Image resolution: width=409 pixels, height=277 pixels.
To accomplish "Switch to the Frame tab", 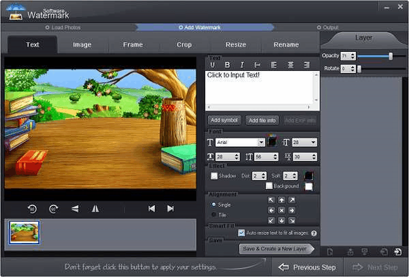I will [133, 45].
